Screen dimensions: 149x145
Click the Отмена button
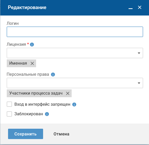tap(61, 134)
